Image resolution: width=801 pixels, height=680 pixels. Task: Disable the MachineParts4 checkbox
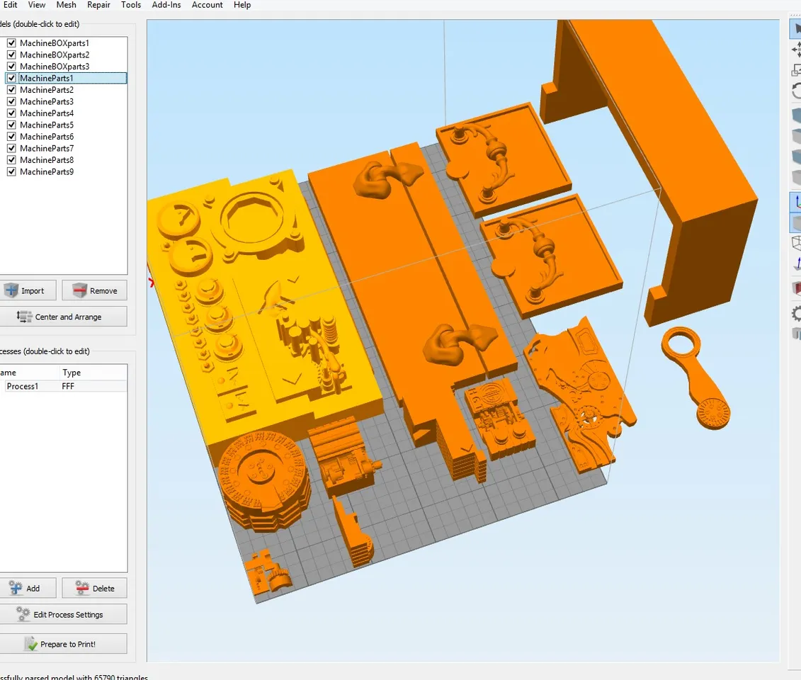(x=11, y=113)
